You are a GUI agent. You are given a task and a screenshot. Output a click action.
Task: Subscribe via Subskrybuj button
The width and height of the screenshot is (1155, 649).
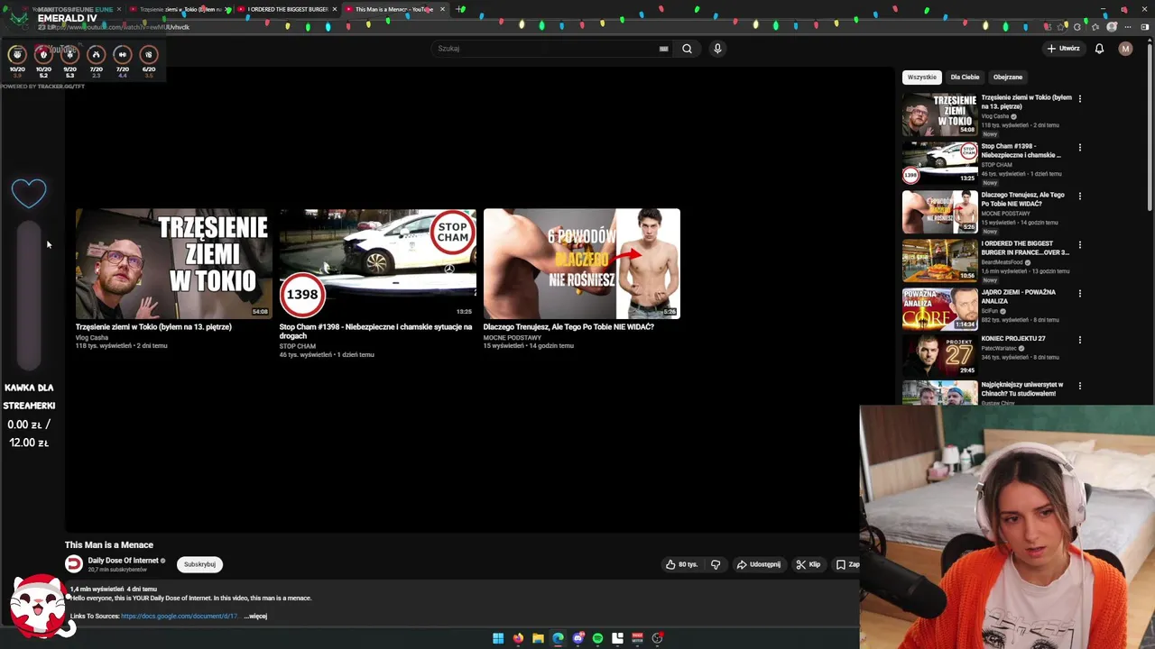199,564
